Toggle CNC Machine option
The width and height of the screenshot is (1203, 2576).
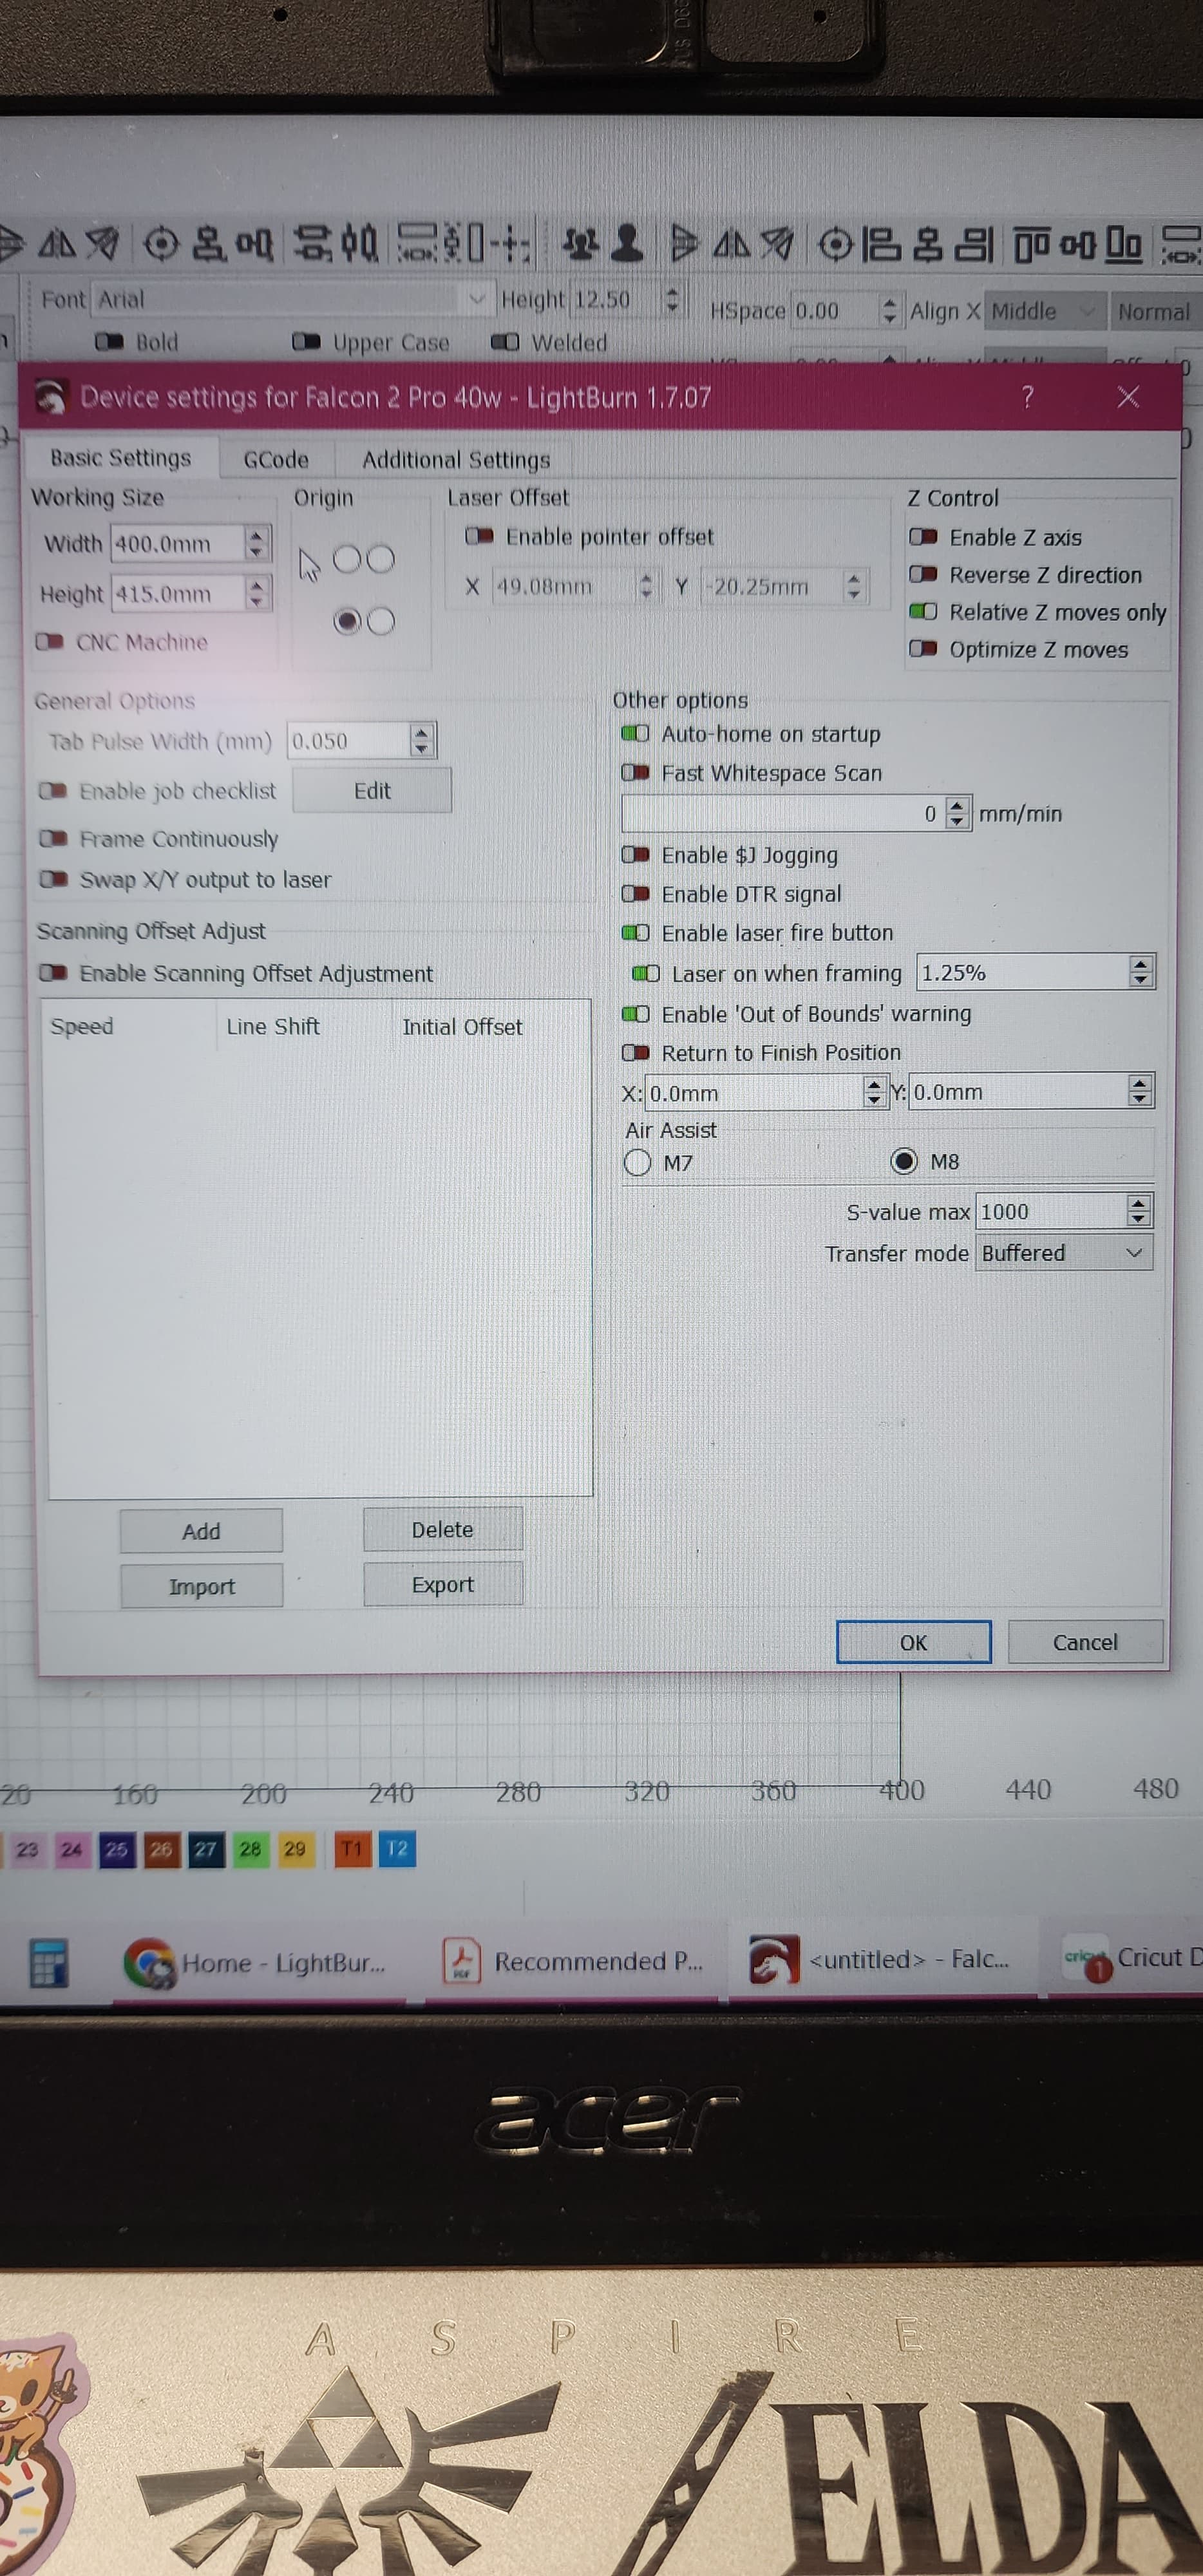[x=50, y=642]
